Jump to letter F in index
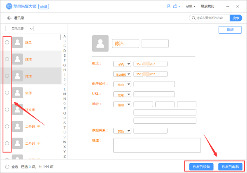The image size is (247, 173). click(x=65, y=60)
